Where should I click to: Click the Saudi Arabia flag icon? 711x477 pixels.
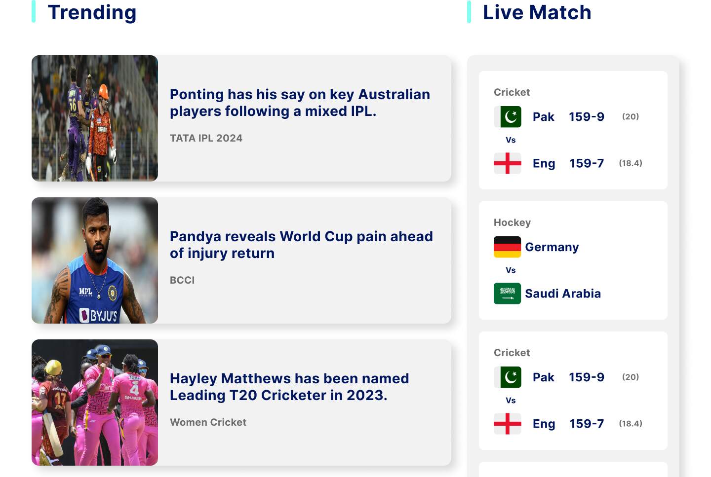coord(508,294)
